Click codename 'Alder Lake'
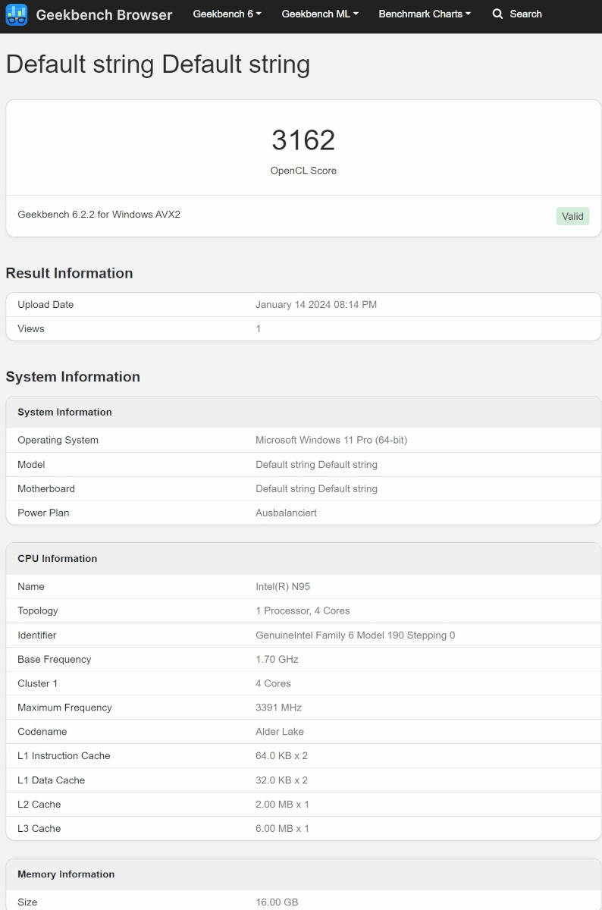Viewport: 602px width, 910px height. coord(280,733)
